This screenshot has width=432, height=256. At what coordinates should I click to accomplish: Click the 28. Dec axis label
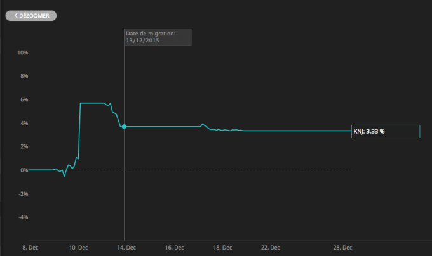342,248
